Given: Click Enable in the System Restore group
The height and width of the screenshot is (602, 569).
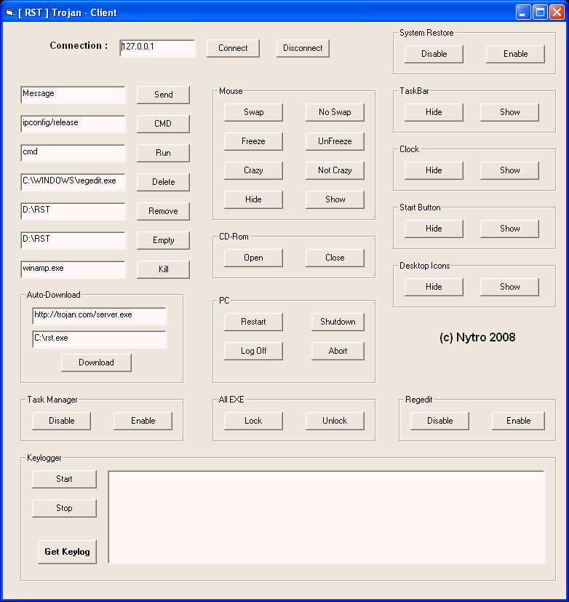Looking at the screenshot, I should click(515, 54).
